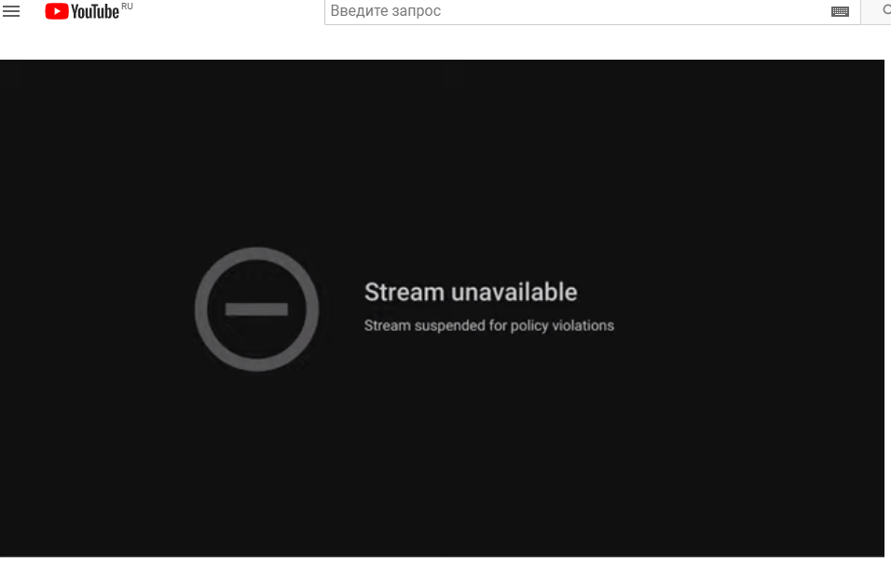Click "Stream suspended for policy violations" message
The image size is (891, 562).
488,325
